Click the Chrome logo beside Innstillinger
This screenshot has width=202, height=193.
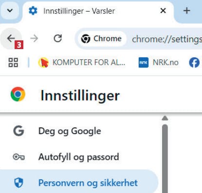coord(18,94)
